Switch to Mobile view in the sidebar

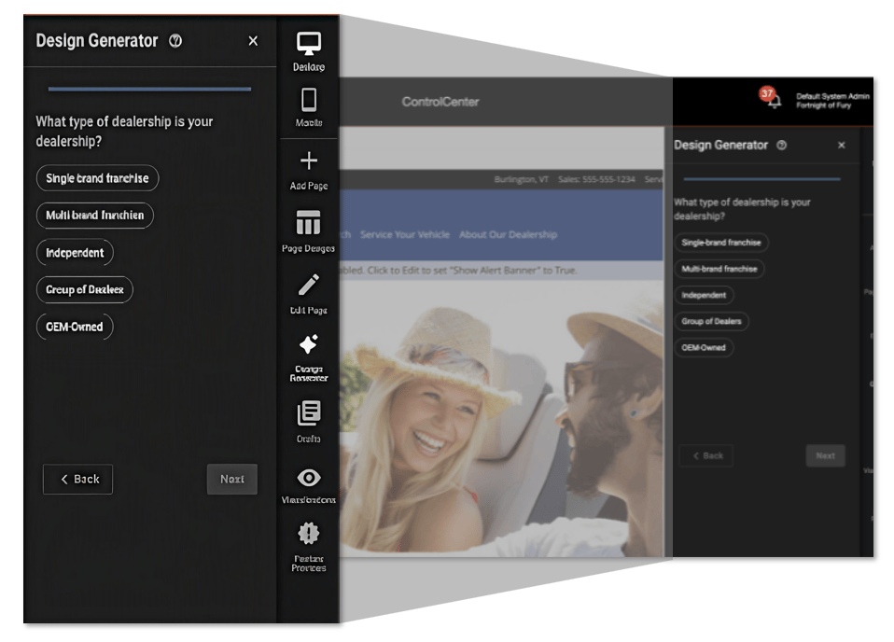point(309,107)
